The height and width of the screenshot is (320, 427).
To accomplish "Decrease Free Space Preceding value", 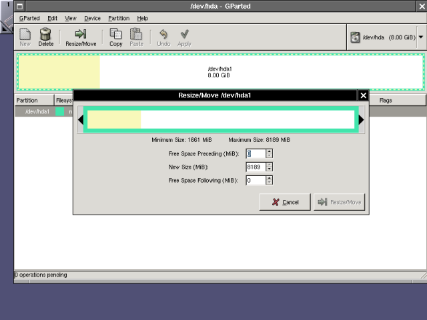I will click(x=269, y=155).
